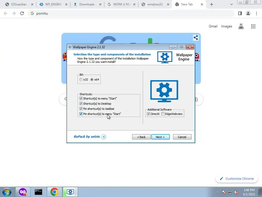Click the Chrome taskbar icon
This screenshot has width=262, height=197.
point(54,192)
